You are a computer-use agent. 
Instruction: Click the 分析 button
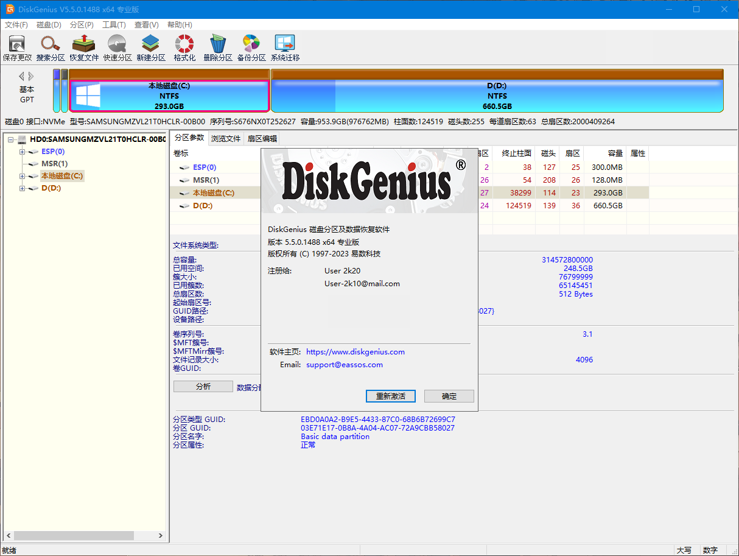pyautogui.click(x=203, y=385)
